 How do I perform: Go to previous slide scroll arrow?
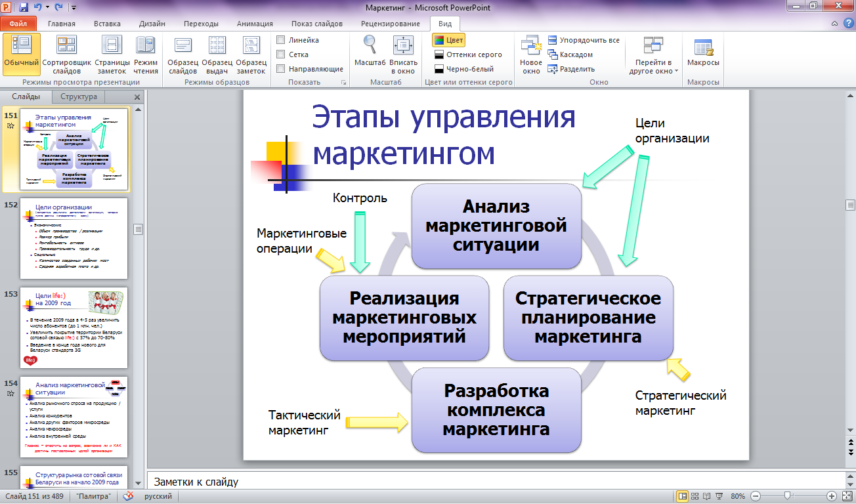point(849,444)
